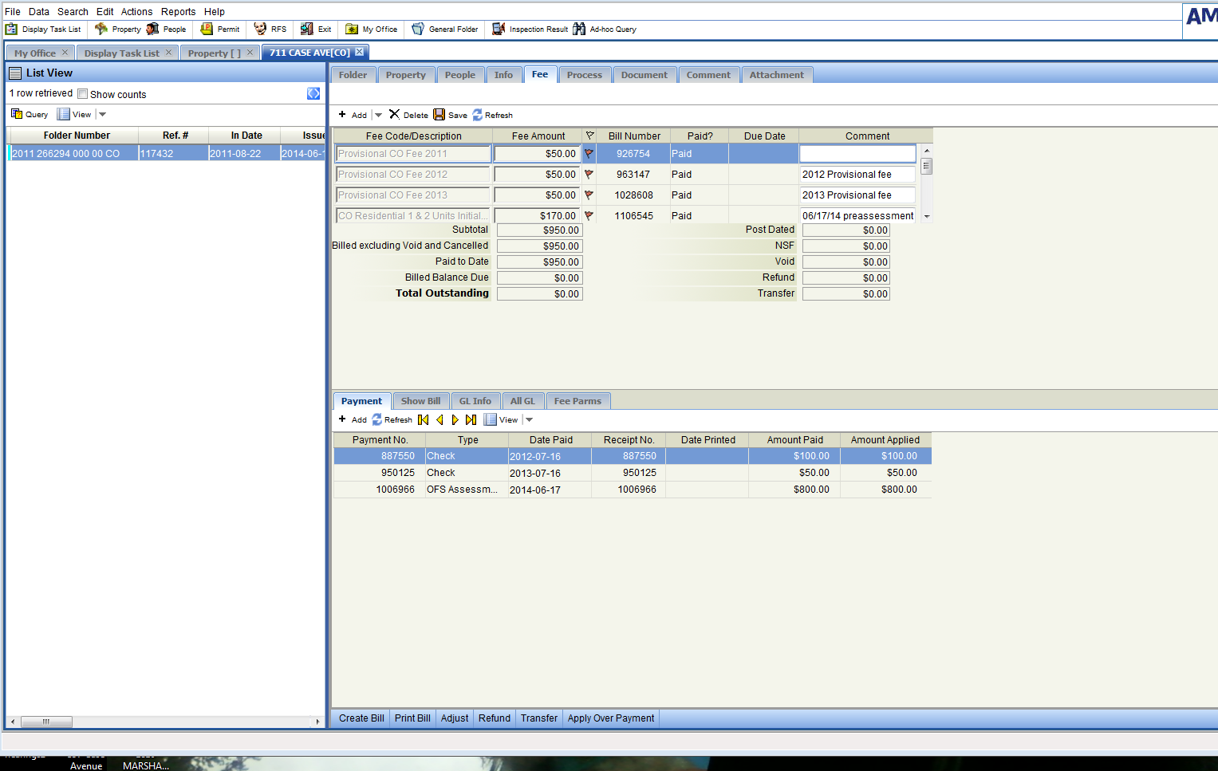Click the List View horizontal scrollbar
The image size is (1218, 771).
point(46,722)
